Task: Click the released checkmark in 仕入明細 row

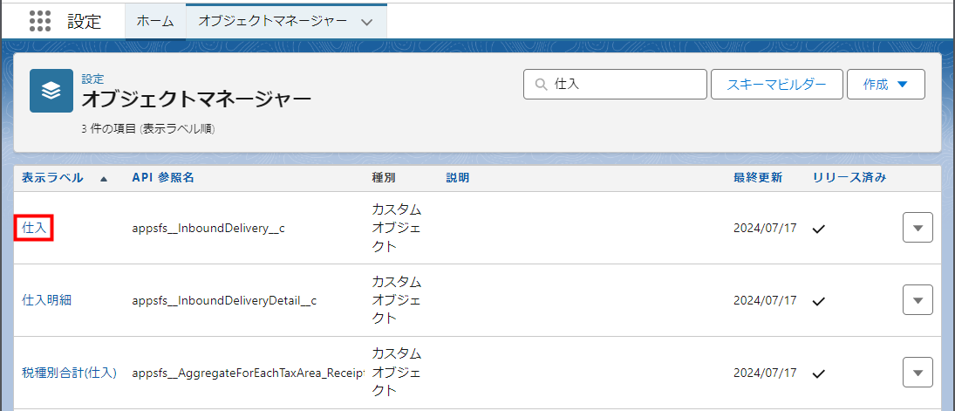Action: click(818, 301)
